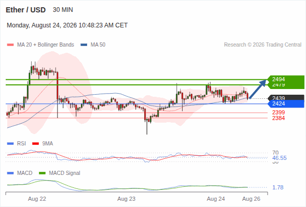Click the blue upward forecast arrow

pyautogui.click(x=258, y=89)
